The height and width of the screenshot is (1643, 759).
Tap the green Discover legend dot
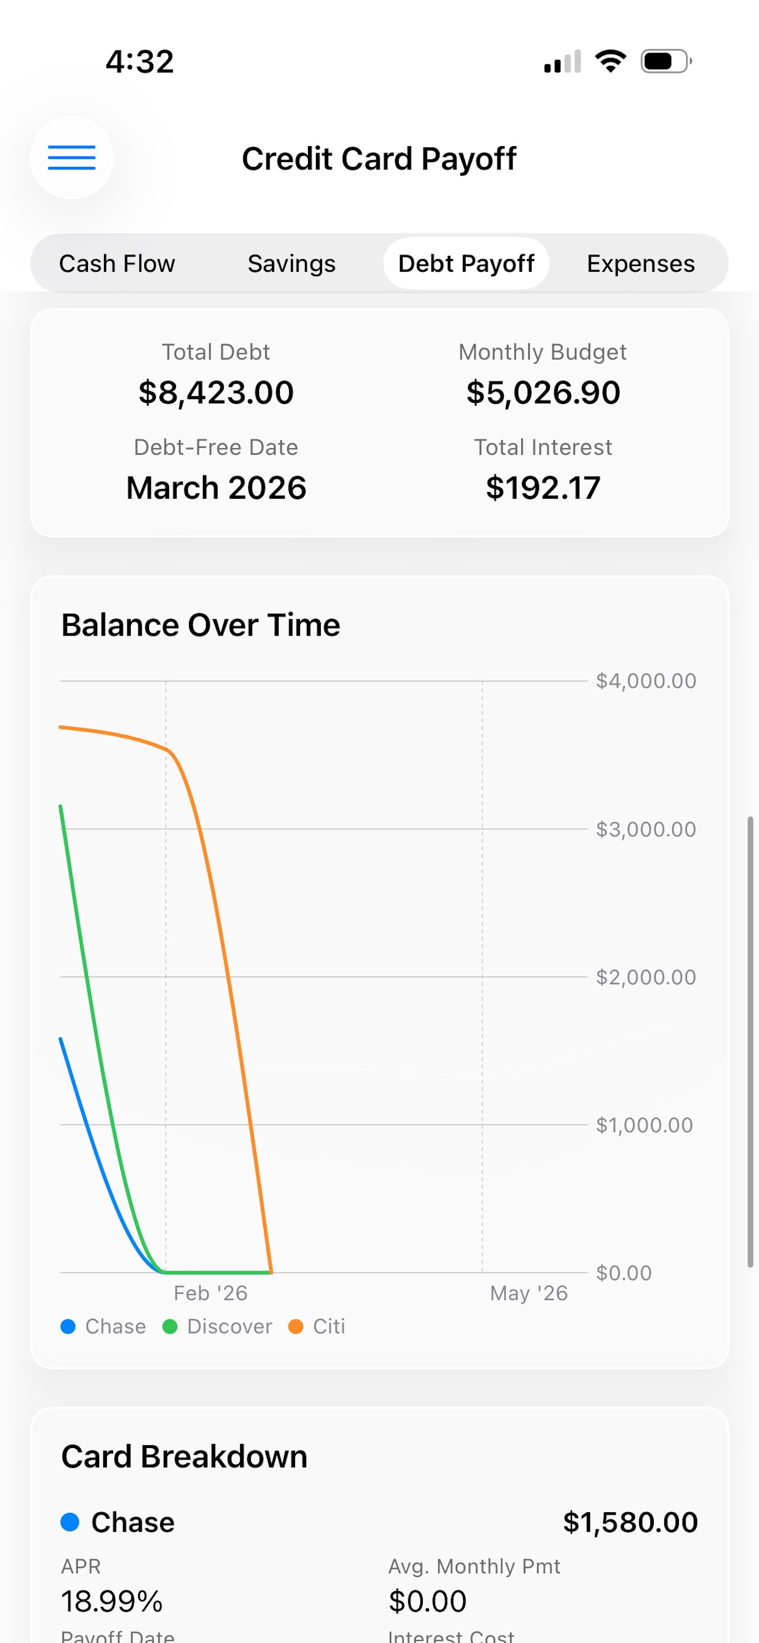[x=170, y=1326]
